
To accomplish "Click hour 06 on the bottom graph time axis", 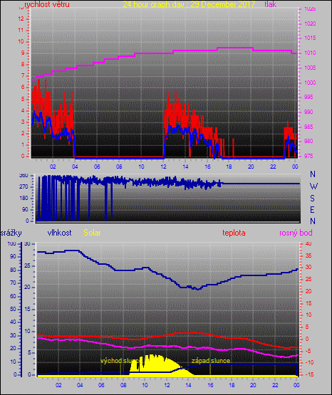I will pos(101,385).
